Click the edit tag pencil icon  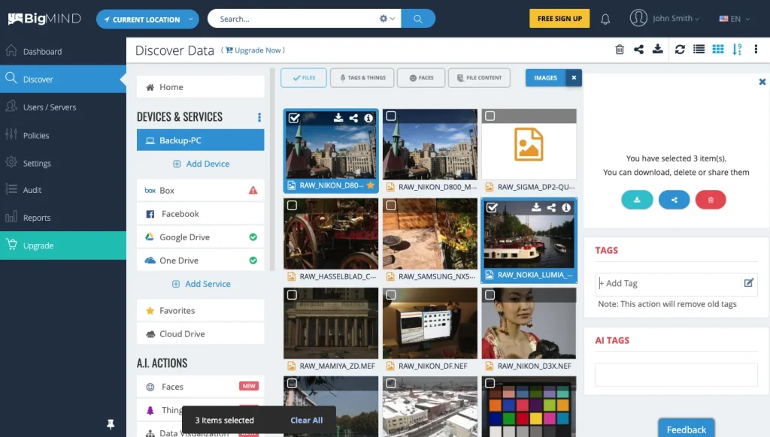coord(749,283)
